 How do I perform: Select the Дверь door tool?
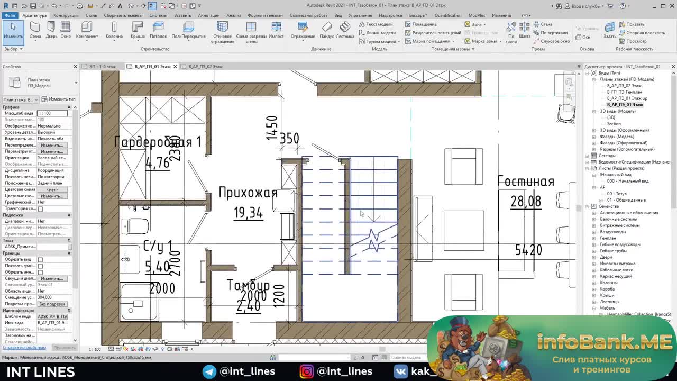pyautogui.click(x=51, y=30)
